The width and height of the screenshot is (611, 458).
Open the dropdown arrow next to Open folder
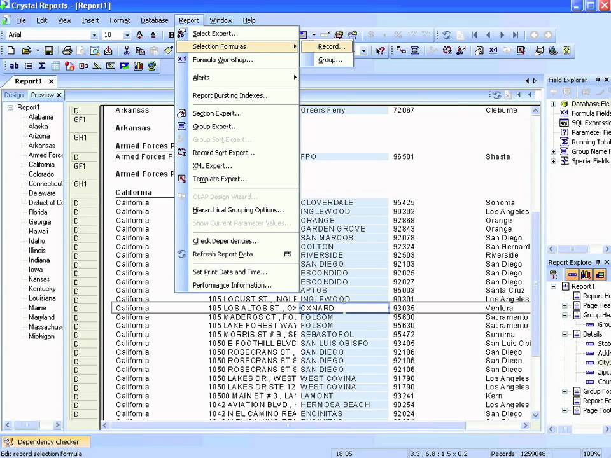(38, 51)
